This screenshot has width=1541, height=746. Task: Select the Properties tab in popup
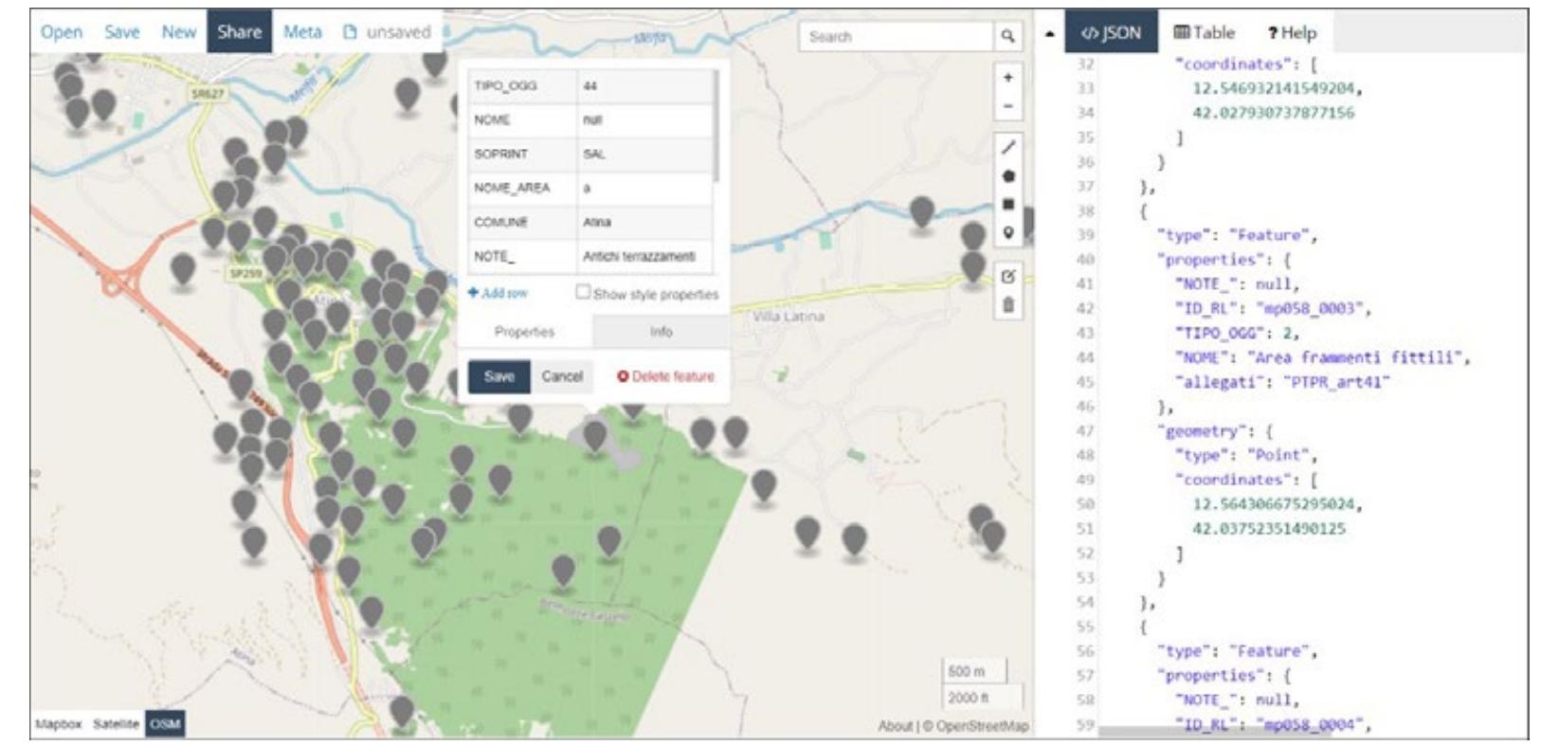(x=525, y=332)
